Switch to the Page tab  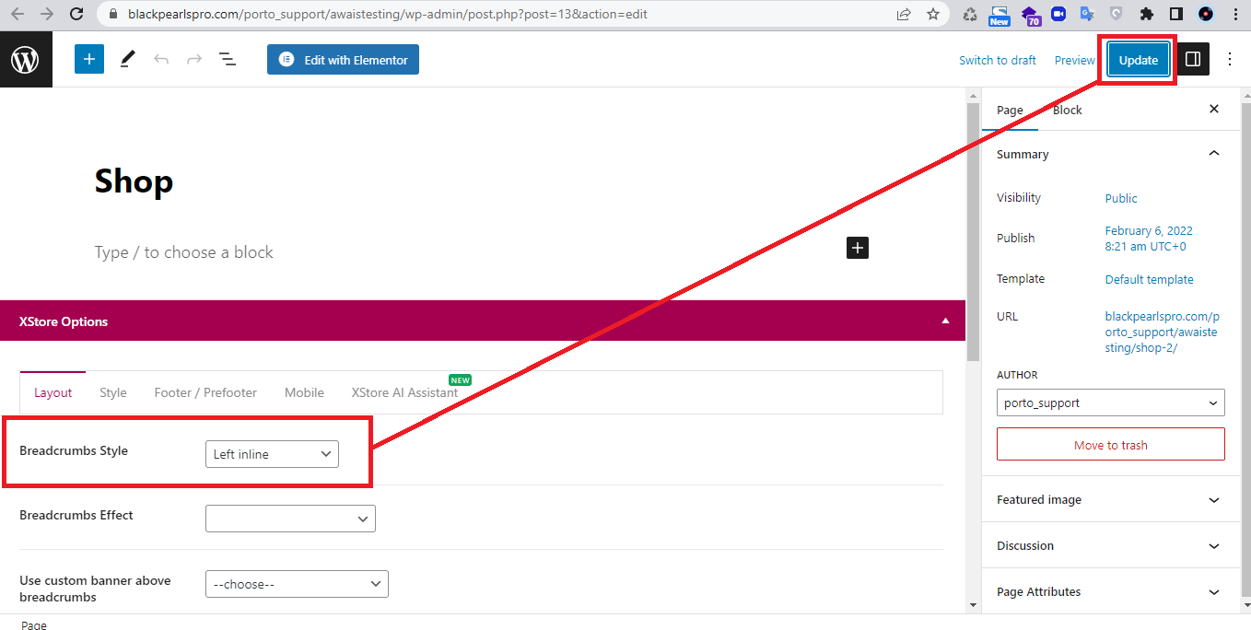coord(1010,110)
